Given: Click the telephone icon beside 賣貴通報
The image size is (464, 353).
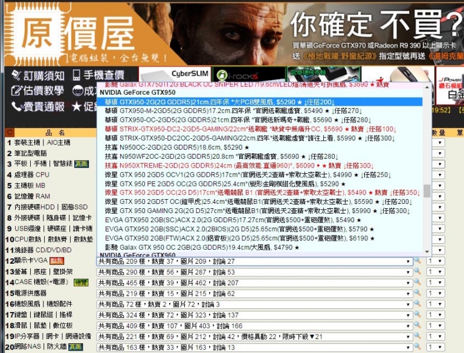Looking at the screenshot, I should 16,106.
